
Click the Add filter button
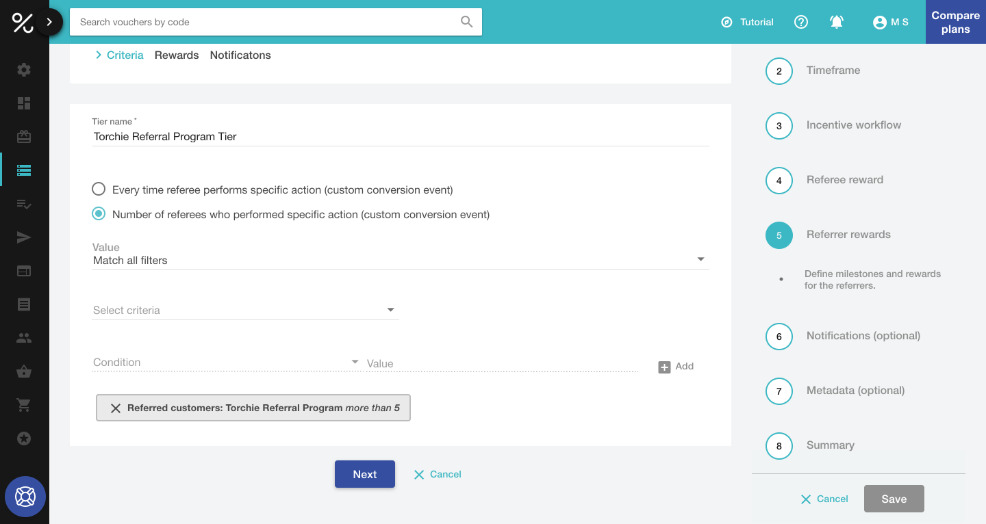(x=676, y=367)
